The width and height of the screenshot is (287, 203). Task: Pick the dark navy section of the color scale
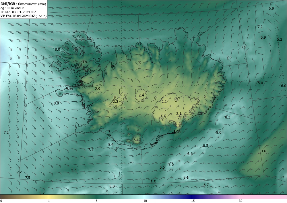191,197
